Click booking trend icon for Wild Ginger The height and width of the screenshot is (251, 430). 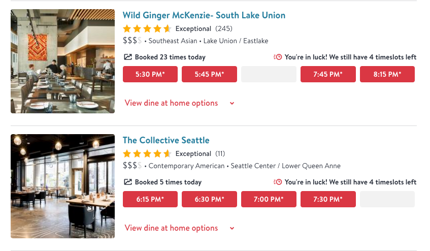click(x=127, y=57)
